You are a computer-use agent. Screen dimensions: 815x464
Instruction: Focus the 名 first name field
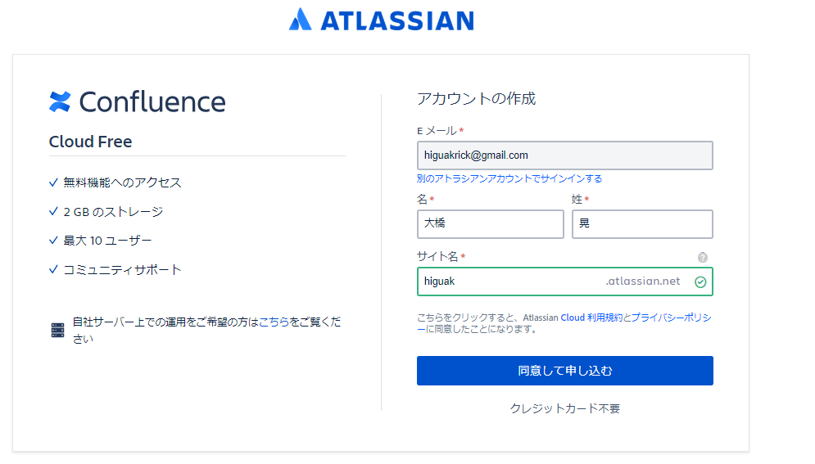click(x=490, y=223)
